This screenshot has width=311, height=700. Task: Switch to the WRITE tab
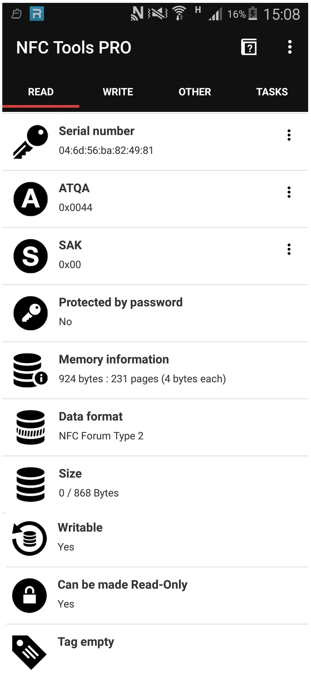[118, 92]
